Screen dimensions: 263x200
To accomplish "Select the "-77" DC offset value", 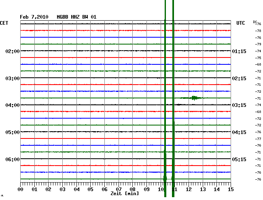I will click(x=258, y=139).
